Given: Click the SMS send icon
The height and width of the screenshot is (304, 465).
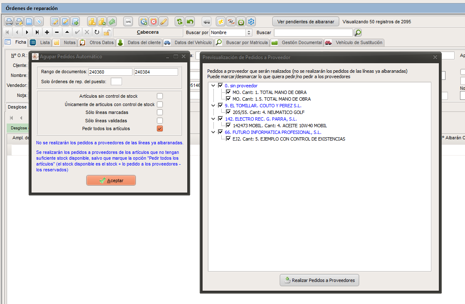Looking at the screenshot, I should (128, 22).
